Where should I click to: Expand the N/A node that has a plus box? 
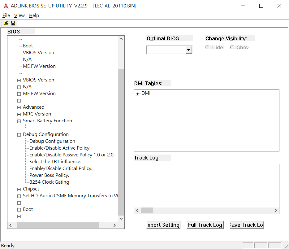[19, 87]
